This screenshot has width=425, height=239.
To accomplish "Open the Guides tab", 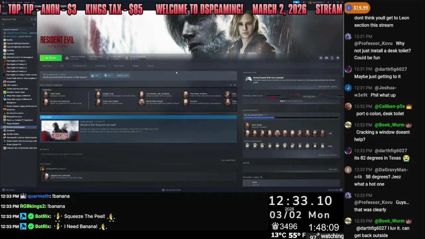I will pos(135,66).
